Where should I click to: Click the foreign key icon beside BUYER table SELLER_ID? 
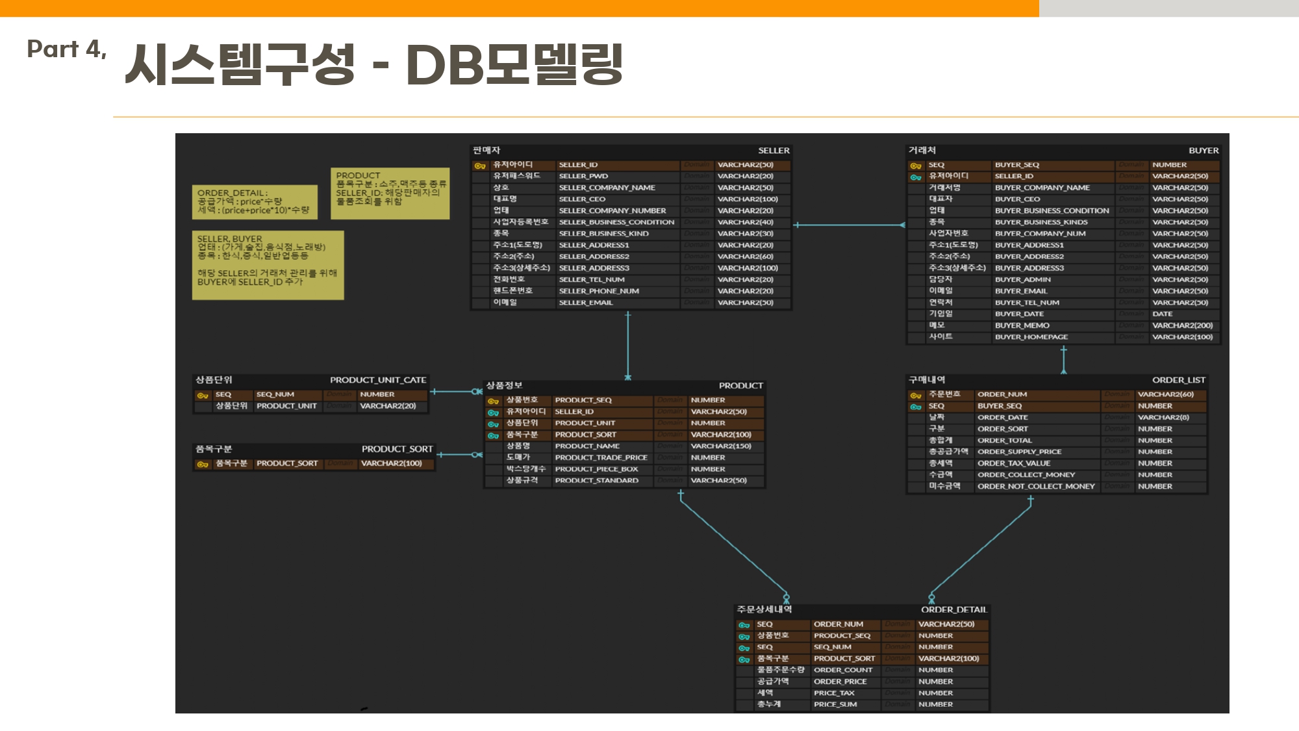(x=916, y=177)
